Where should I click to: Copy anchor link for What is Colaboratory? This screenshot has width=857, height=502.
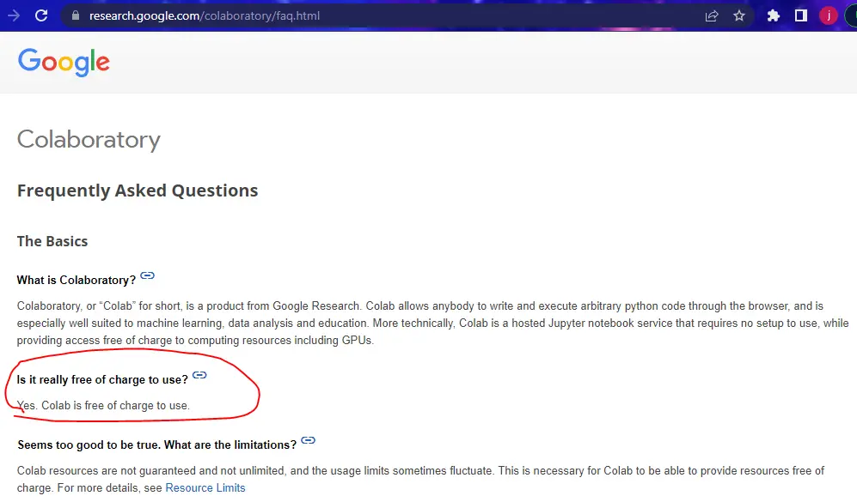click(x=148, y=275)
